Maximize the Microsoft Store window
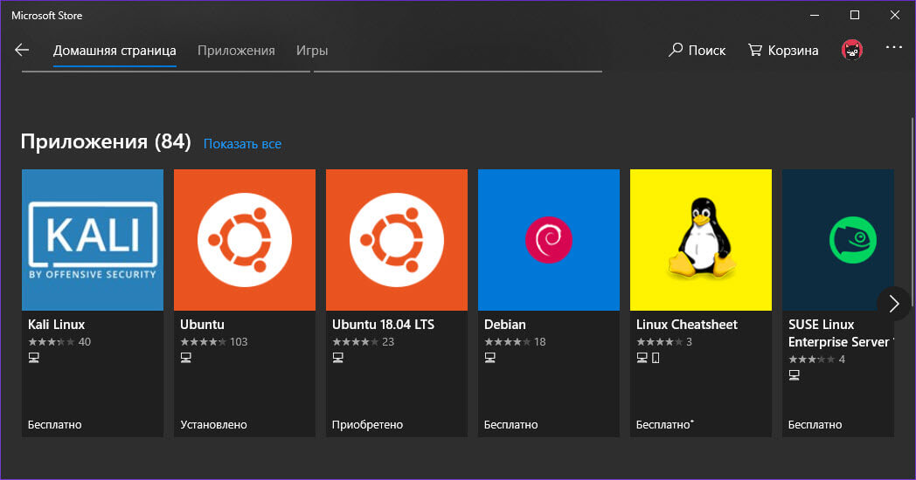Screen dimensions: 916x480 [855, 15]
